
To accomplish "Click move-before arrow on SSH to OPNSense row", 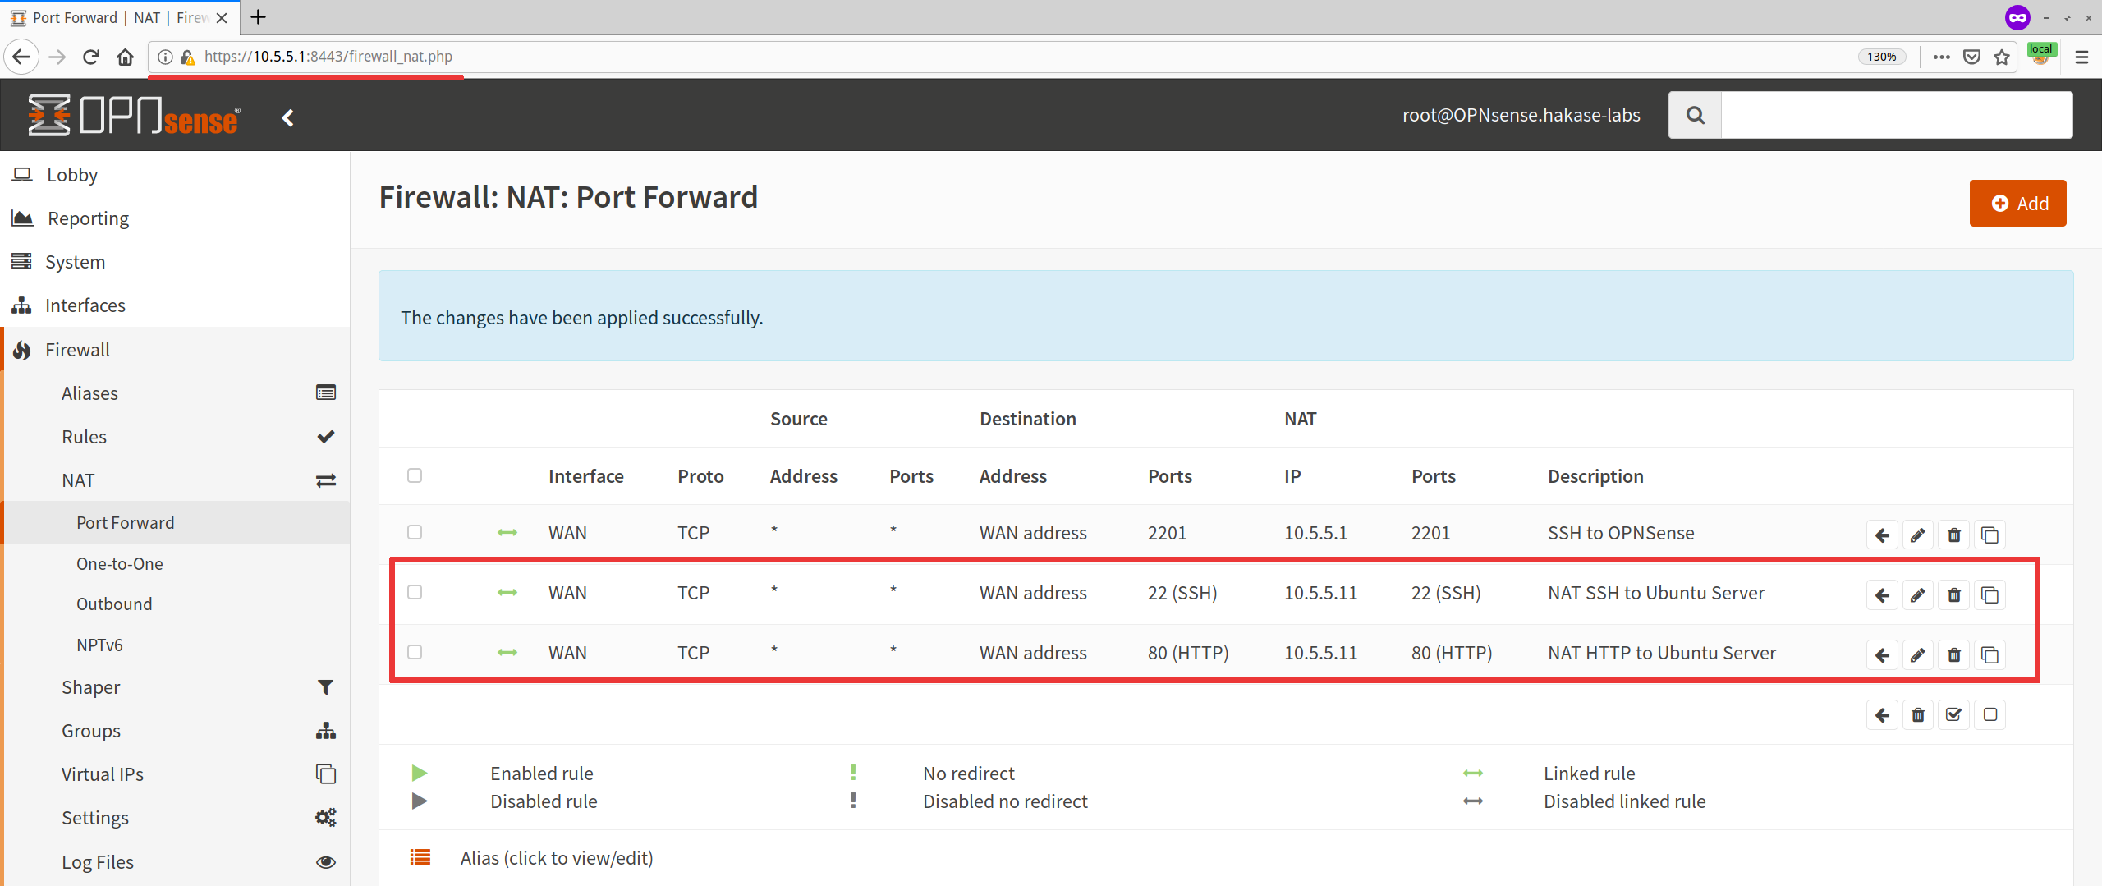I will click(x=1882, y=535).
